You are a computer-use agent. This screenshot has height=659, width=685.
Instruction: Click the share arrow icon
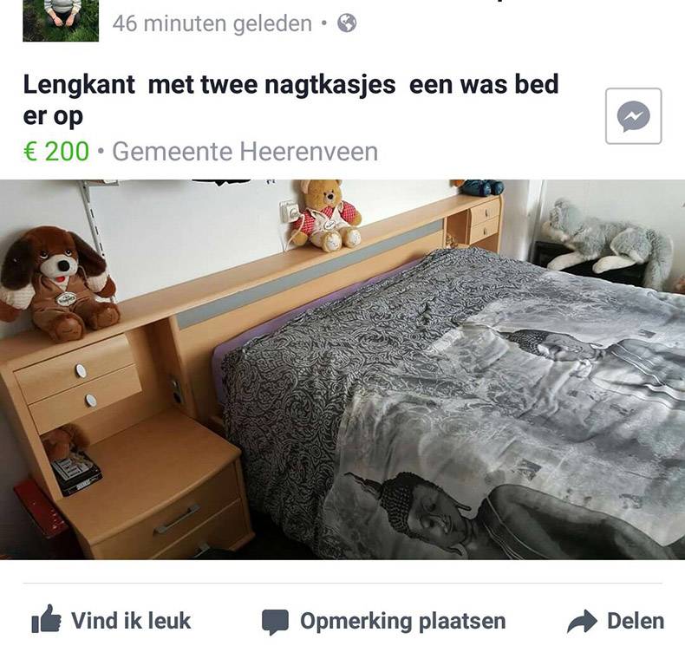(x=582, y=621)
